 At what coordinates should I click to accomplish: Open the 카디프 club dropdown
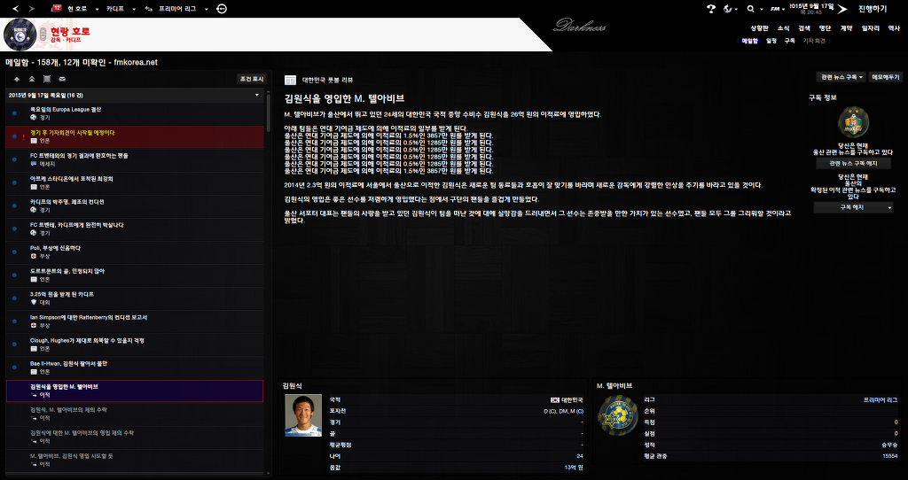point(121,9)
